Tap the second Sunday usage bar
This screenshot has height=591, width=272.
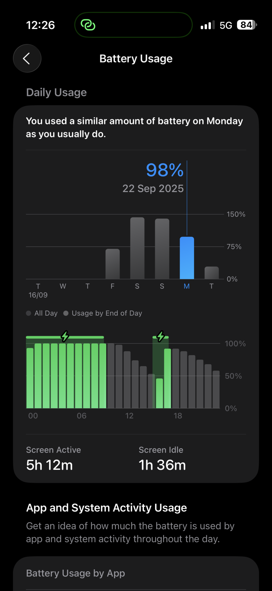point(162,249)
